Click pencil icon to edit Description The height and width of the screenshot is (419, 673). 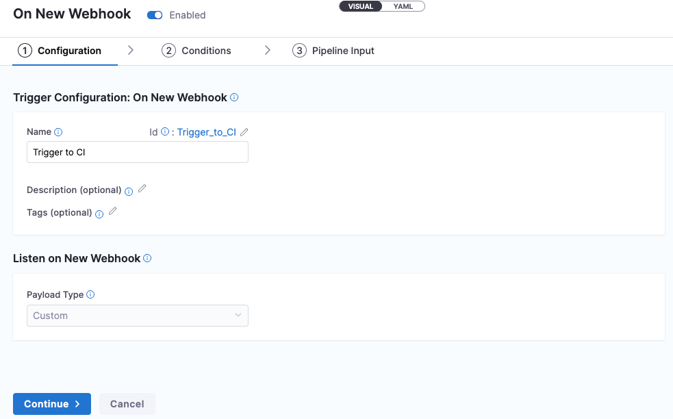tap(142, 189)
